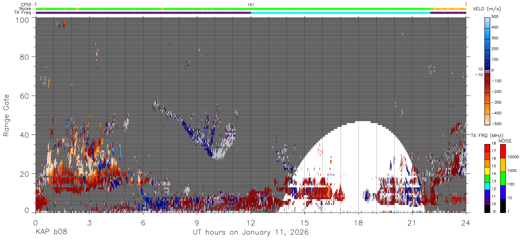Screen dimensions: 524x241
Task: Click the 6 tick on the UT hours axis
Action: [143, 222]
